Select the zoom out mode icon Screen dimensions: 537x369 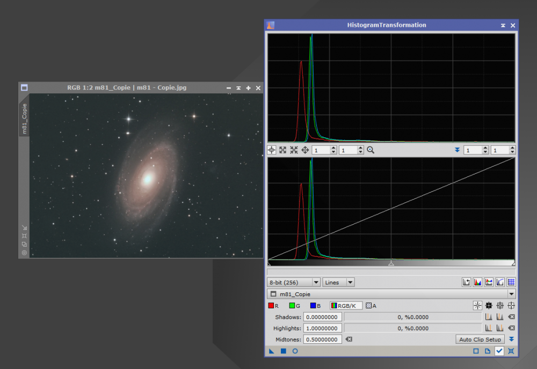pos(294,150)
